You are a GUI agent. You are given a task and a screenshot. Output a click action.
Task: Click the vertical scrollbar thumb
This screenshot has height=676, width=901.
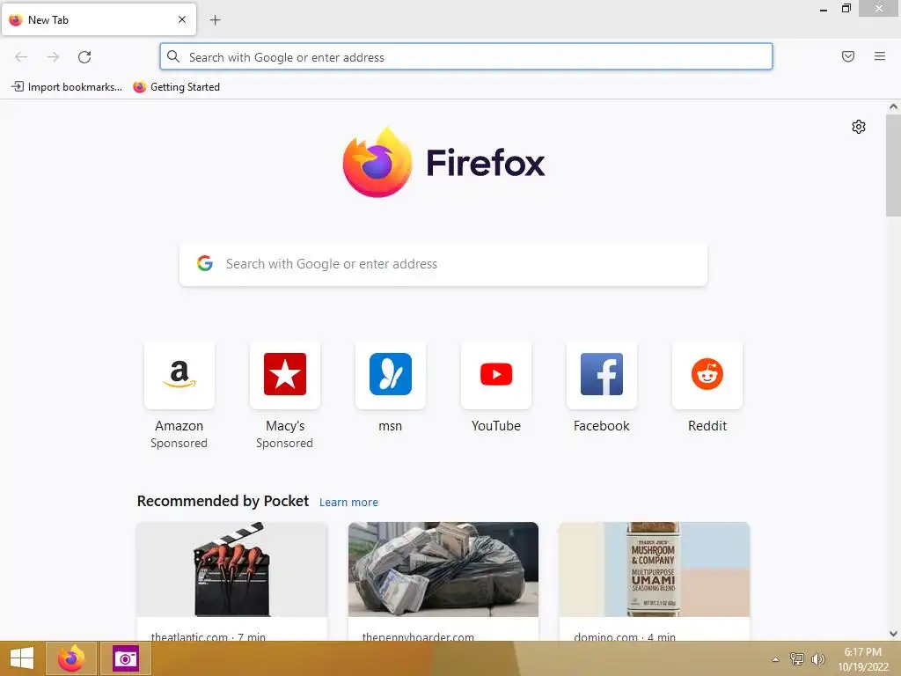point(893,165)
